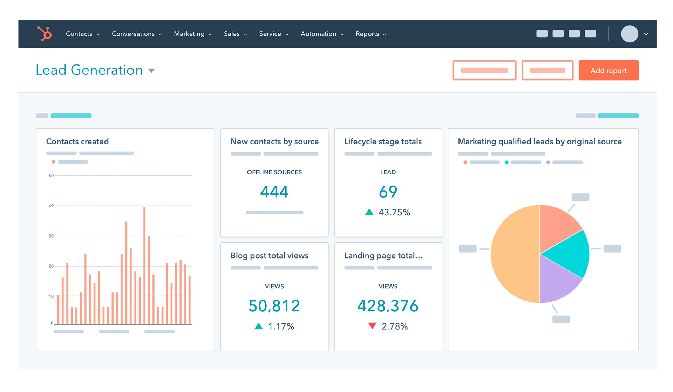This screenshot has width=673, height=392.
Task: Click the orange legend dot under Contacts created
Action: (x=53, y=162)
